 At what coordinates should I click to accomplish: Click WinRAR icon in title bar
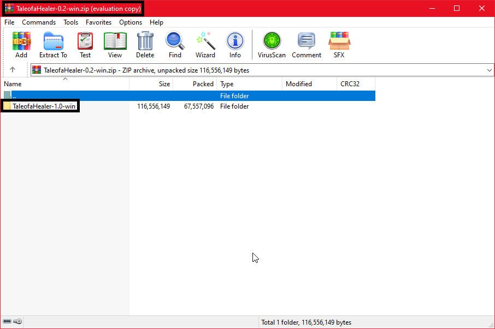pyautogui.click(x=9, y=8)
